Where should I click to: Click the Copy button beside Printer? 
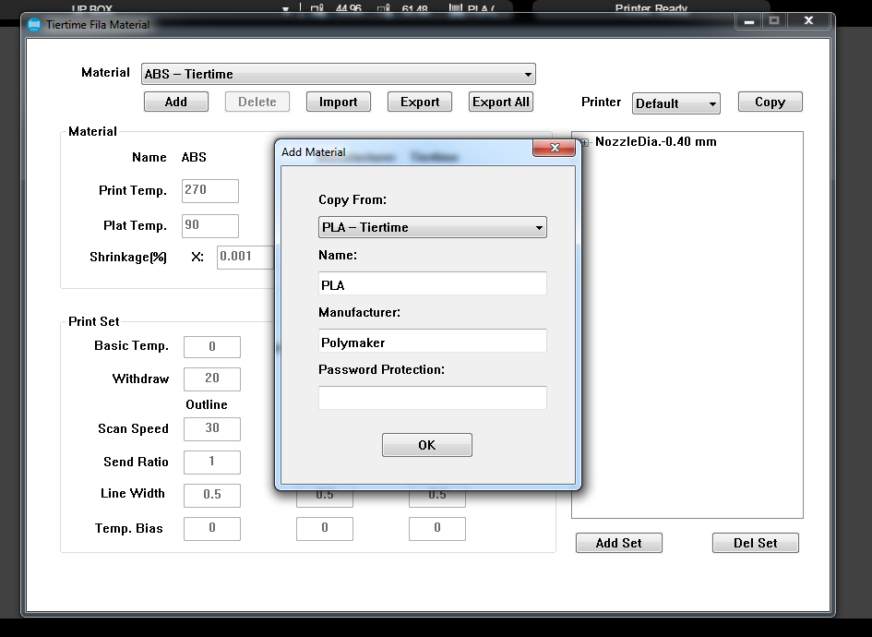point(770,102)
